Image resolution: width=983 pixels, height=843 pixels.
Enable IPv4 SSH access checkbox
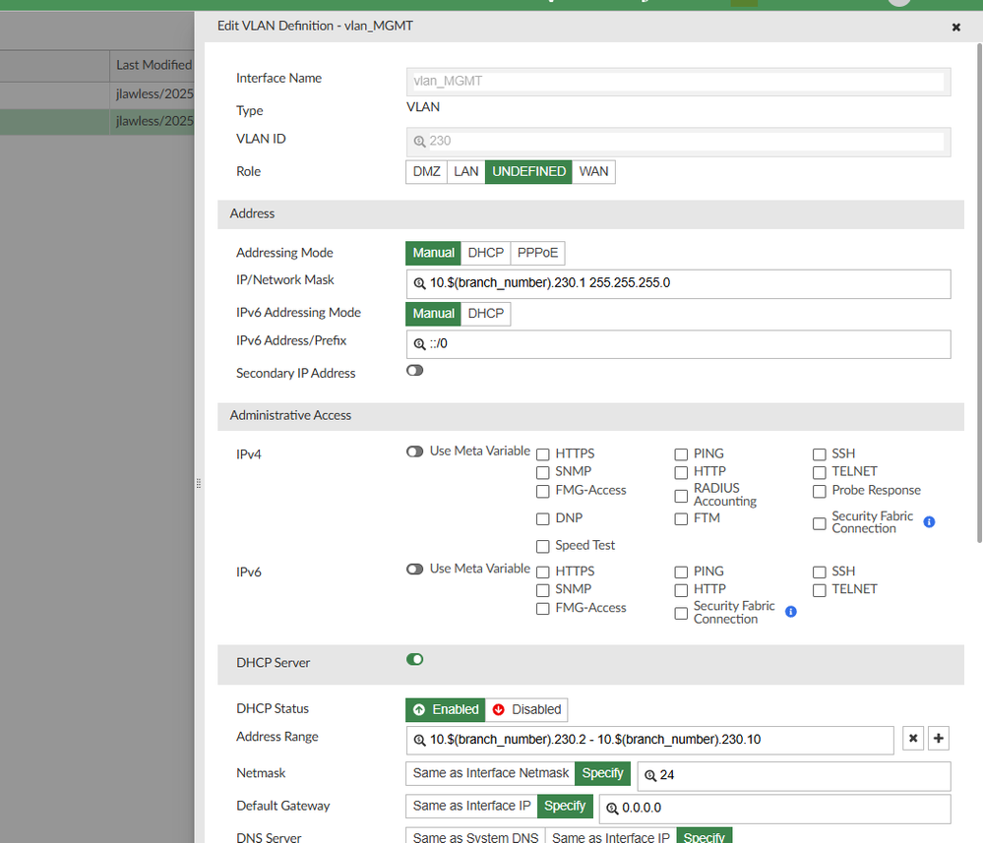tap(820, 454)
